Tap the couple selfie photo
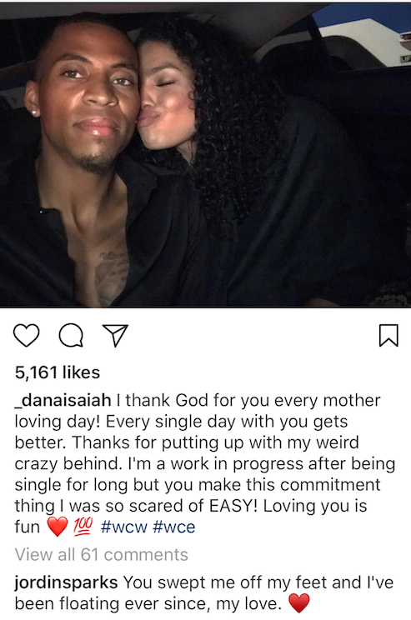The height and width of the screenshot is (620, 411). [x=205, y=155]
